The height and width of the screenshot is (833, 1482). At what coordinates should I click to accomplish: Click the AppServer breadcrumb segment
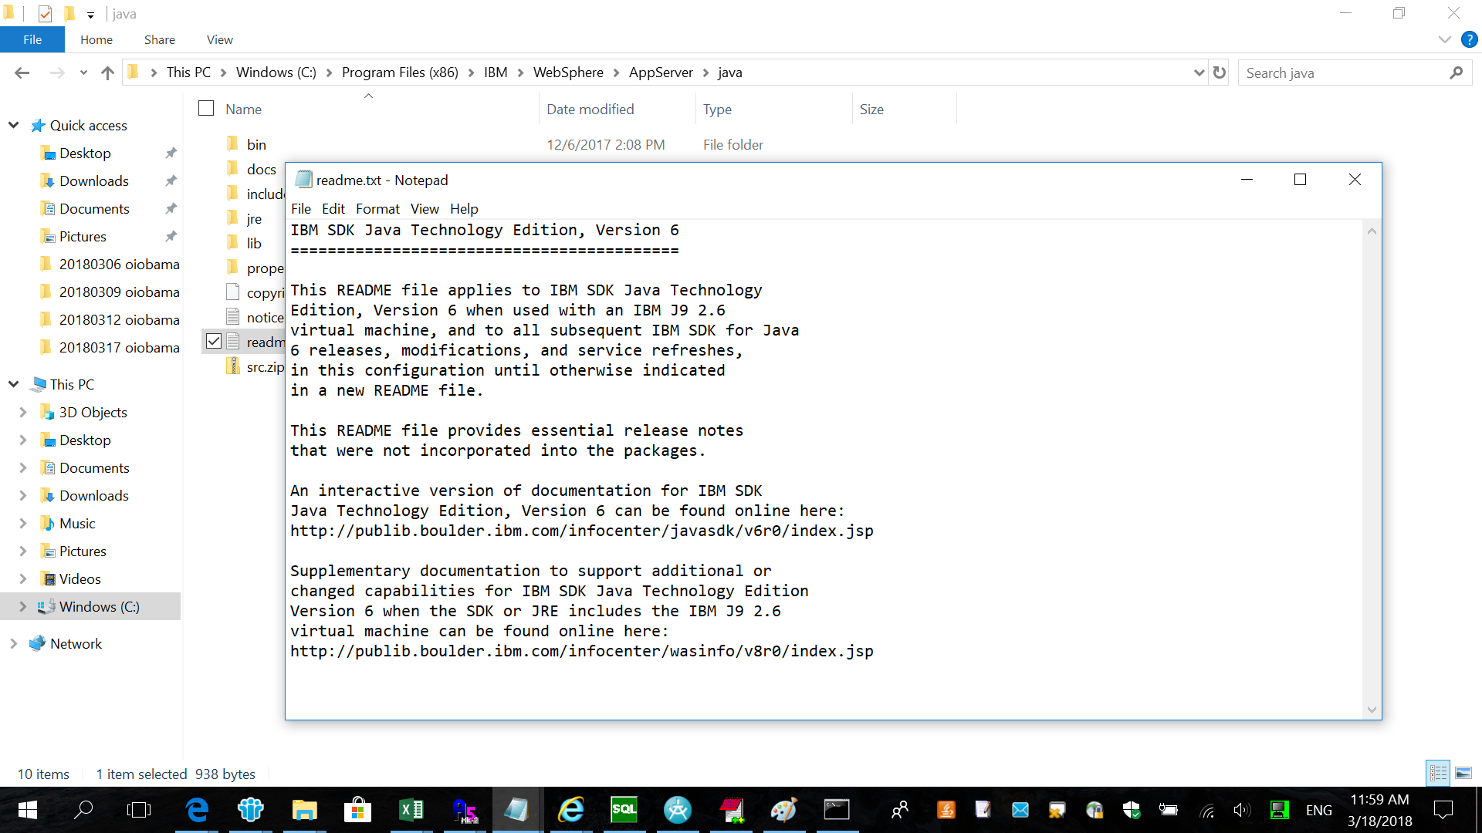(x=661, y=73)
